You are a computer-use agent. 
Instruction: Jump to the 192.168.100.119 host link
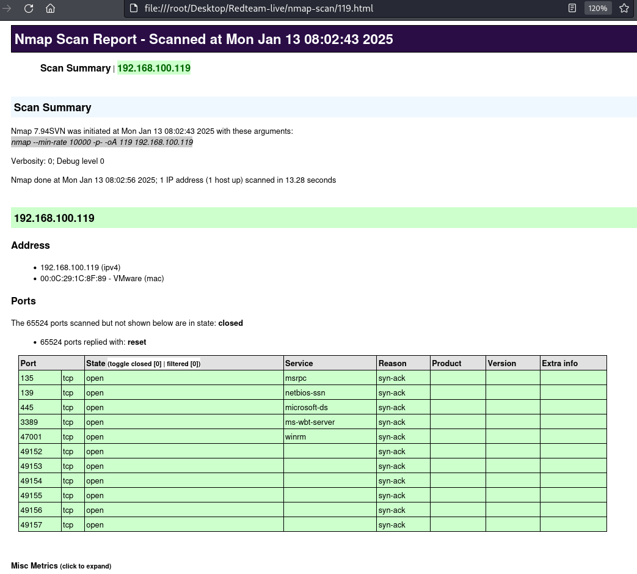coord(153,68)
